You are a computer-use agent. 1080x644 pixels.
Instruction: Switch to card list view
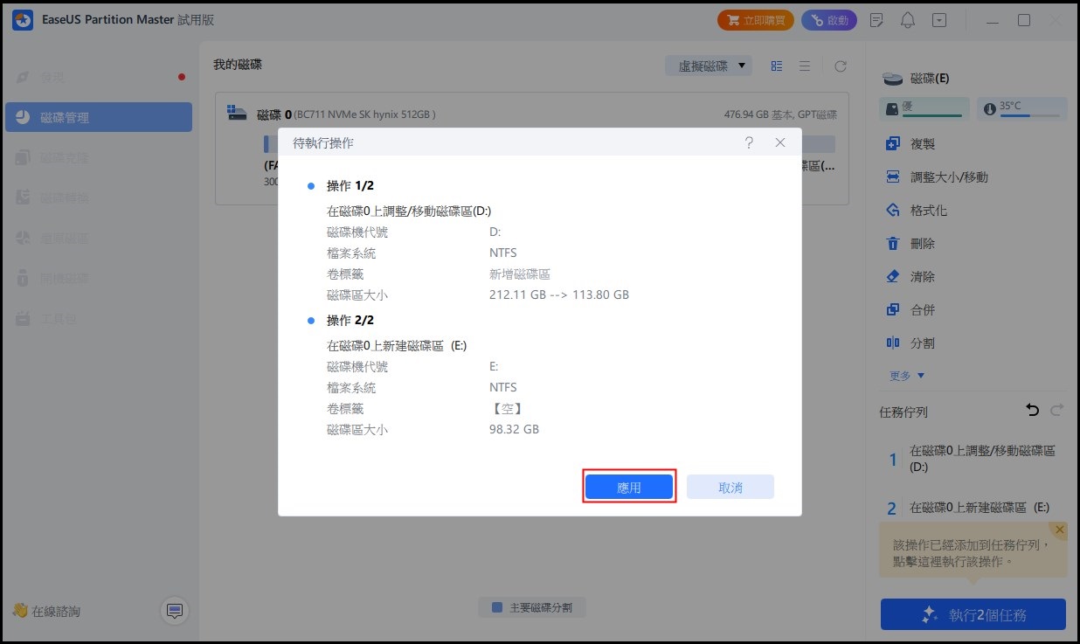click(x=777, y=66)
